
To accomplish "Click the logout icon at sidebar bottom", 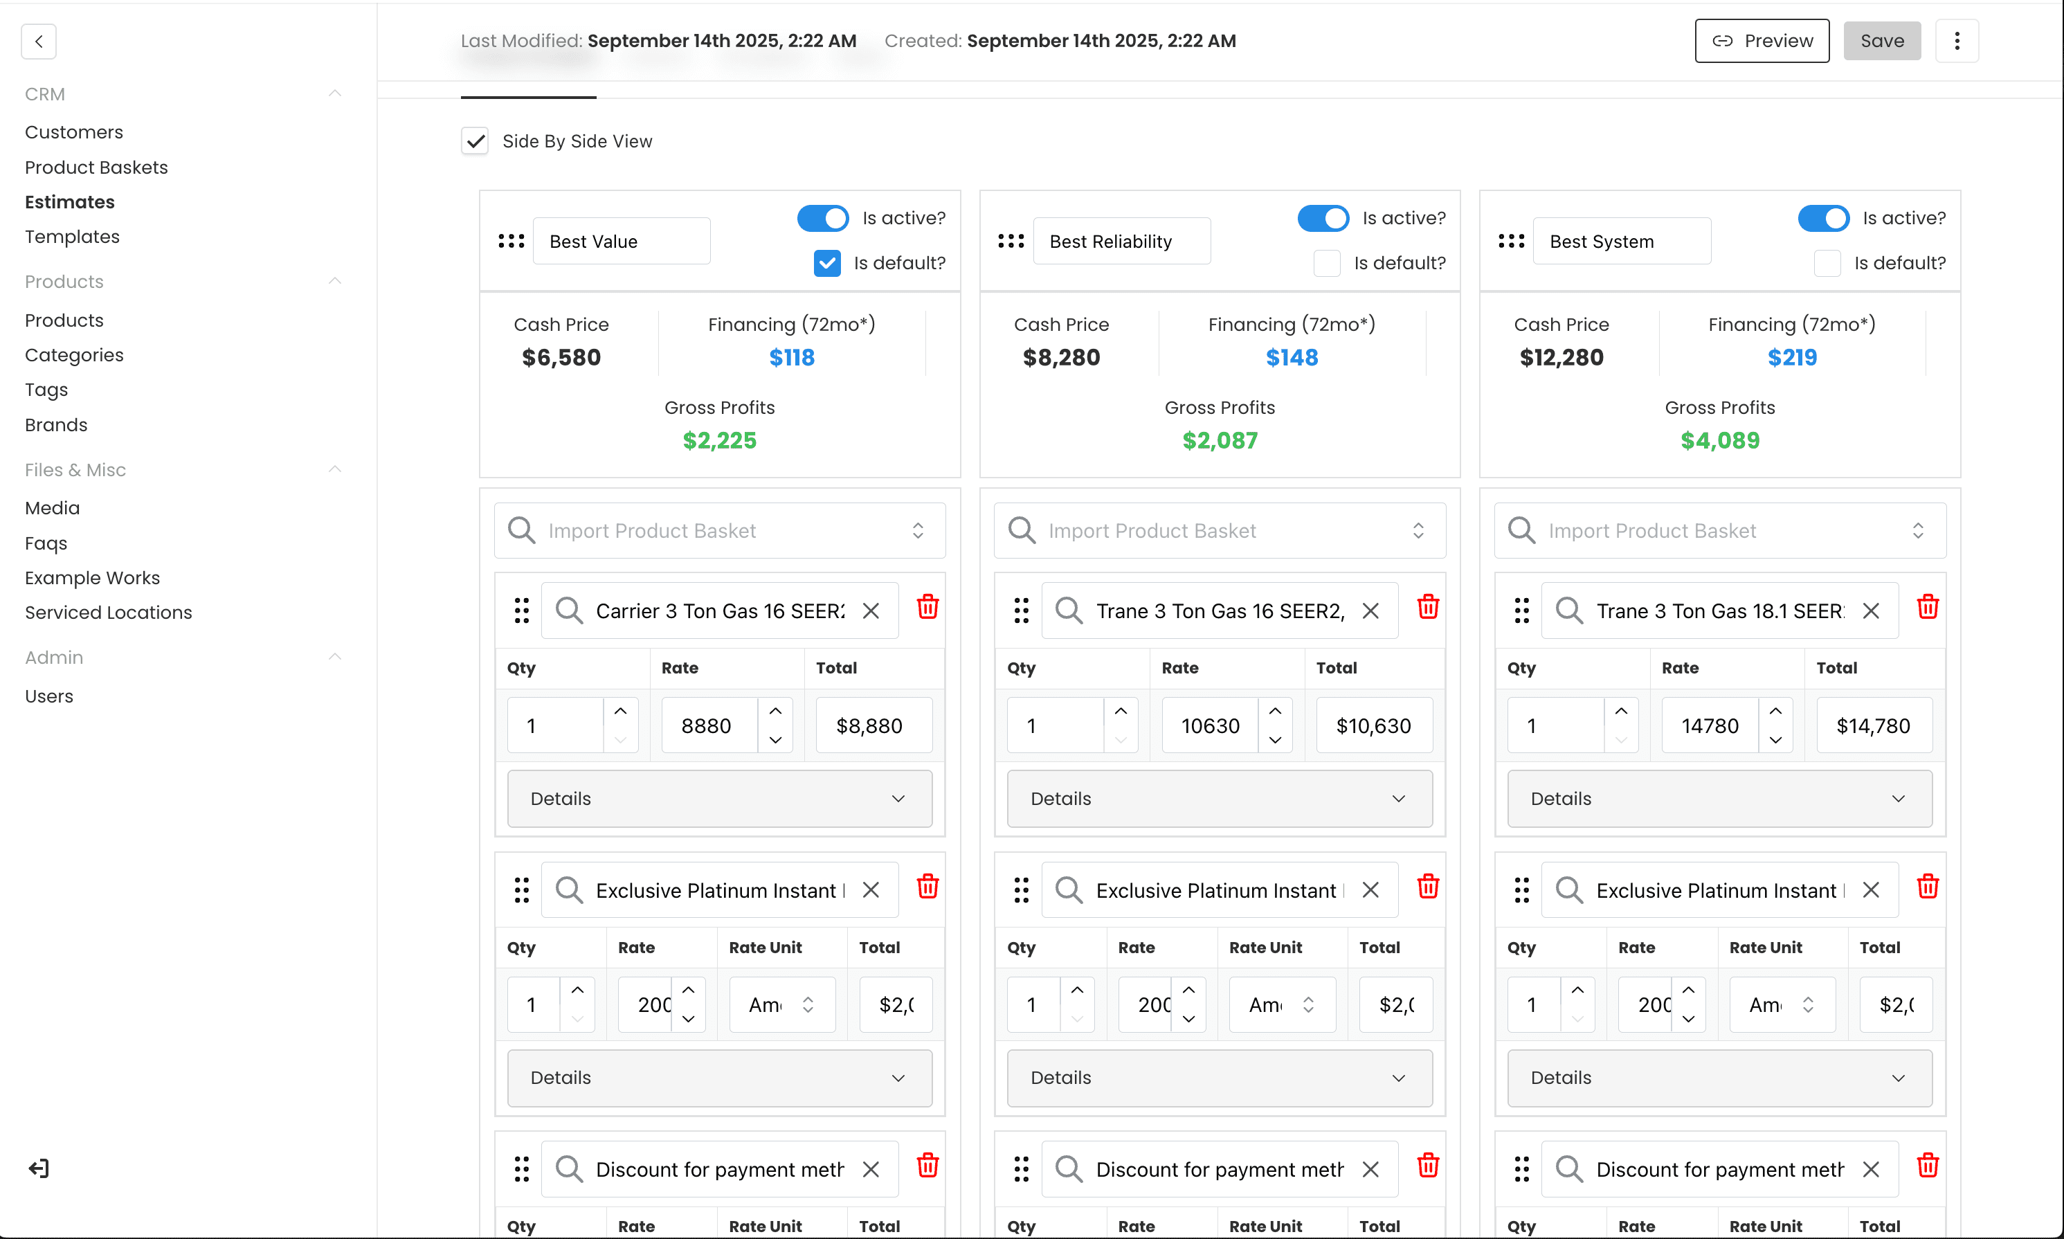I will click(x=38, y=1168).
